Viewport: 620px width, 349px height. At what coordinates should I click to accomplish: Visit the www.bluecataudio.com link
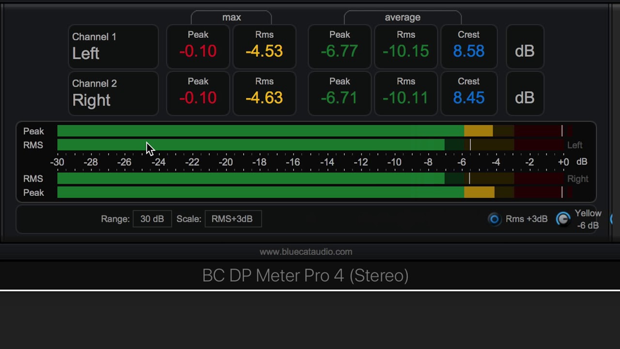click(306, 252)
